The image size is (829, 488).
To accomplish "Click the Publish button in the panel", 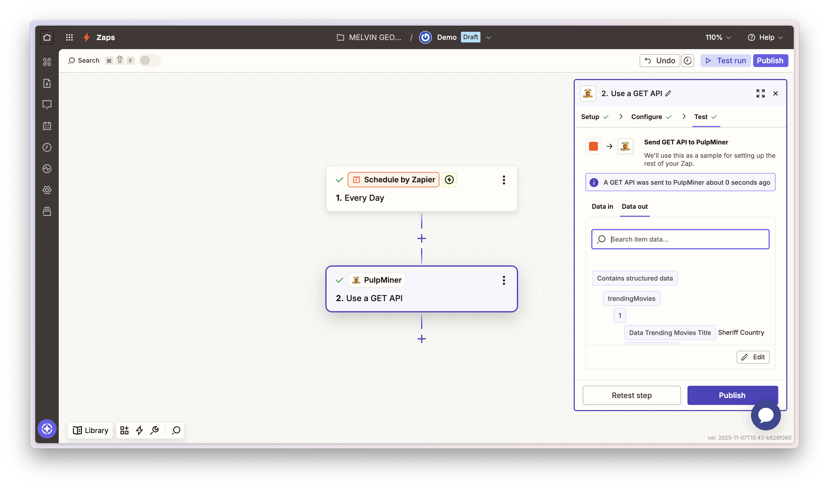I will click(732, 395).
